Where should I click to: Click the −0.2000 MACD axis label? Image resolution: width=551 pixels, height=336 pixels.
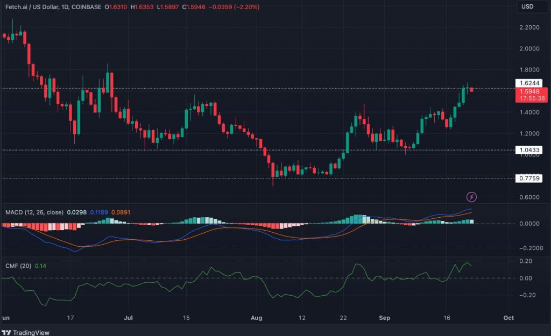click(x=531, y=248)
